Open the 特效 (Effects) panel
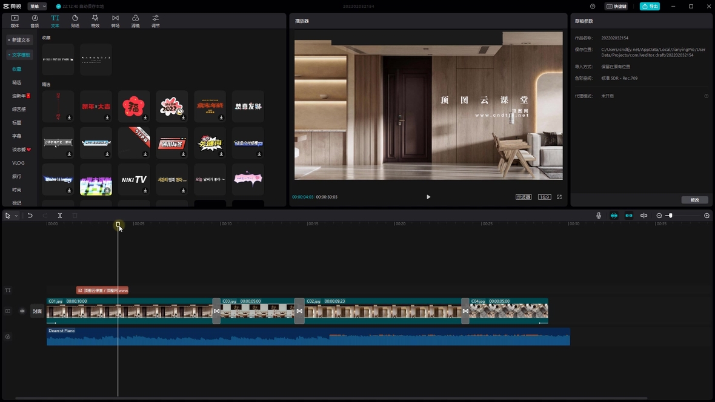Screen dimensions: 715x402 pyautogui.click(x=95, y=21)
